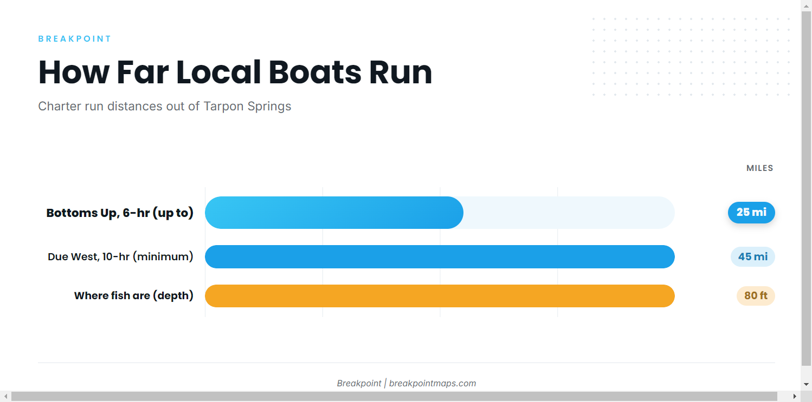Image resolution: width=812 pixels, height=402 pixels.
Task: Click the scroll right arrow
Action: [795, 397]
